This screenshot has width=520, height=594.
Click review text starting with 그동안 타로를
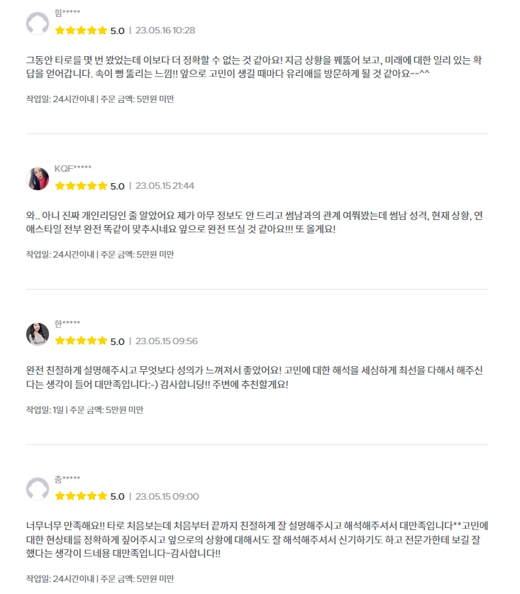(254, 67)
